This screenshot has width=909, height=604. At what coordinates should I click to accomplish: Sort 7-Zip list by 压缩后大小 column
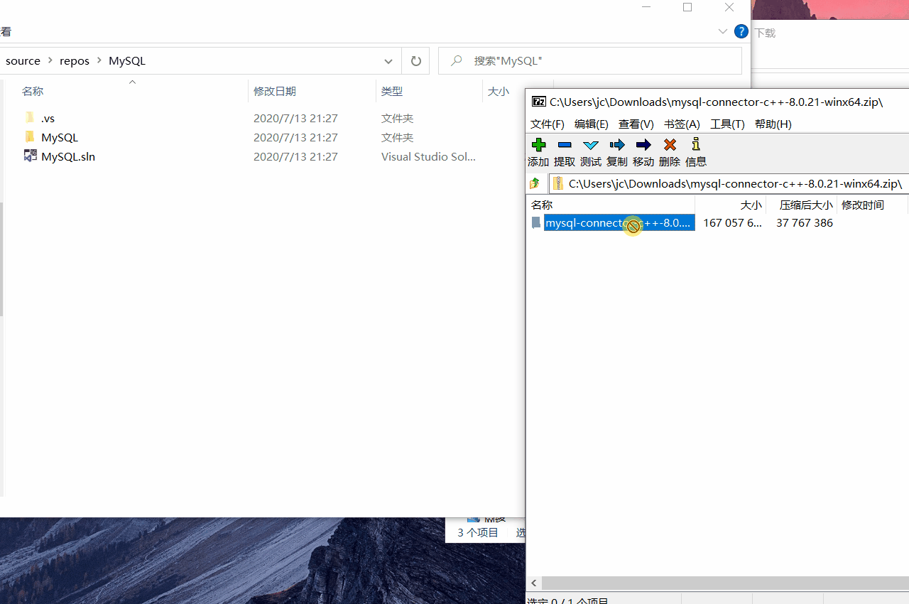pos(806,205)
